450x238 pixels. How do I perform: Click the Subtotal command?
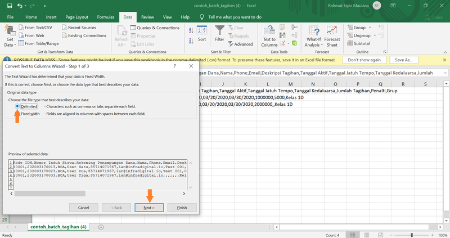tap(358, 44)
